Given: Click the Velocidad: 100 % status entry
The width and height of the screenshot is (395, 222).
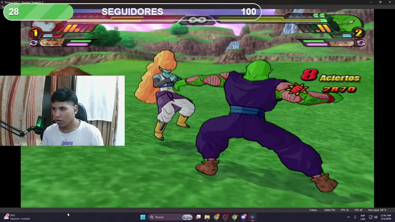Looking at the screenshot, I should coord(377,210).
